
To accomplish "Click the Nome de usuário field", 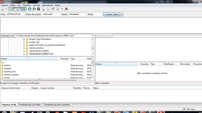I will click(51, 14).
